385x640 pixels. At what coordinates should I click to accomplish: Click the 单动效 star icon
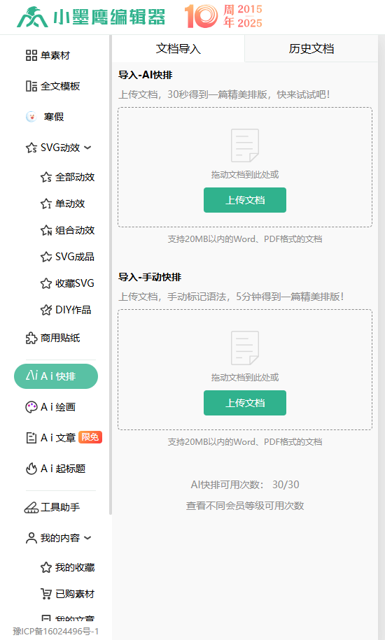(46, 204)
